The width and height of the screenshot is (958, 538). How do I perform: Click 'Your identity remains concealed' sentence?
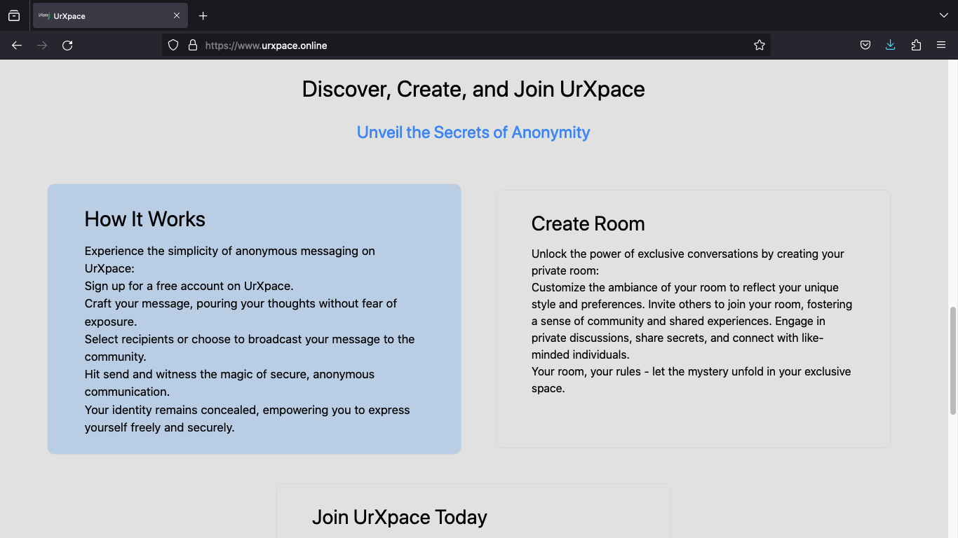247,418
